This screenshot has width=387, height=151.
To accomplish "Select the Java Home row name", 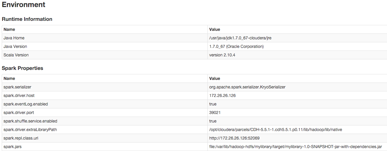I will tap(14, 38).
